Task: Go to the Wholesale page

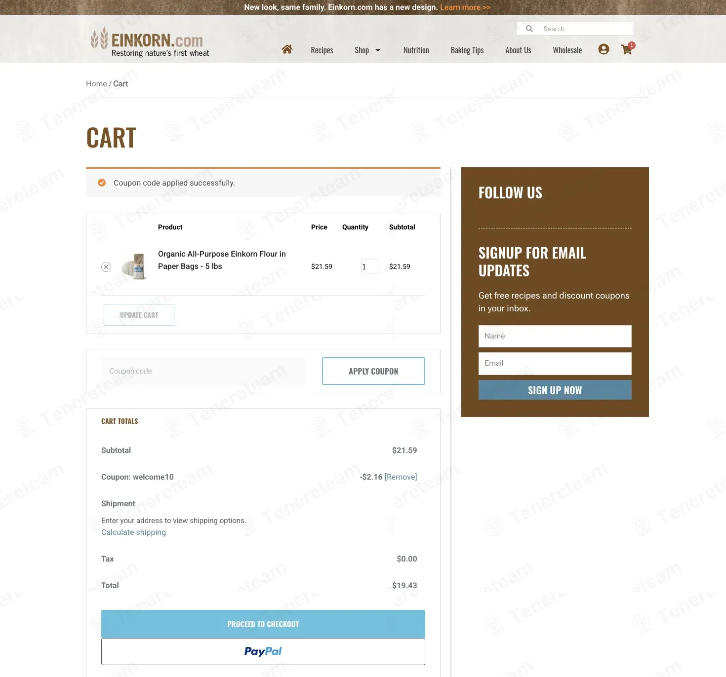Action: (x=567, y=50)
